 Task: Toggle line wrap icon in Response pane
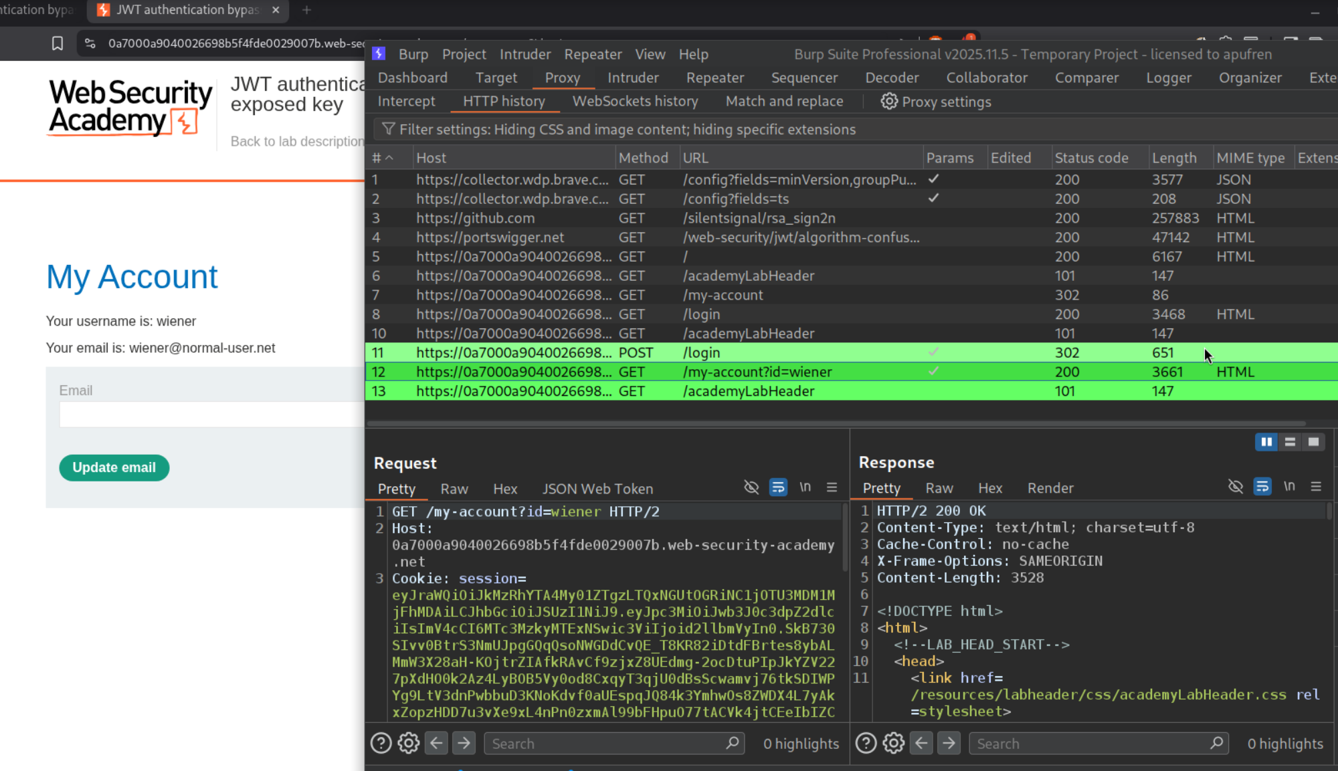[x=1262, y=487]
